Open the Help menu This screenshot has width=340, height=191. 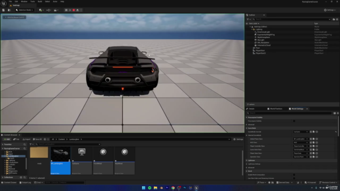[x=62, y=2]
